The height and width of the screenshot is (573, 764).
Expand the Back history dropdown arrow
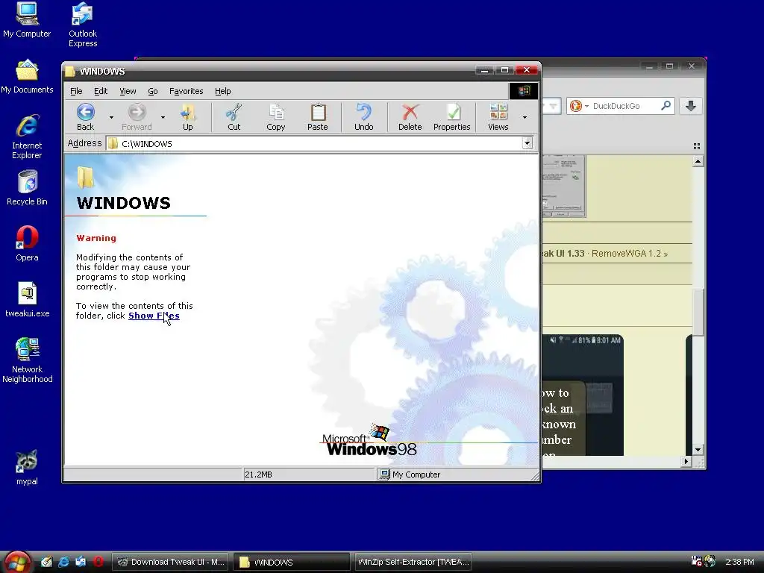pyautogui.click(x=111, y=117)
